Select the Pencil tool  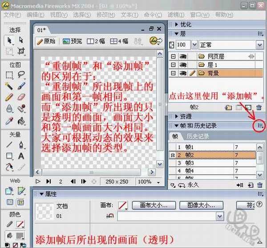tap(9, 97)
